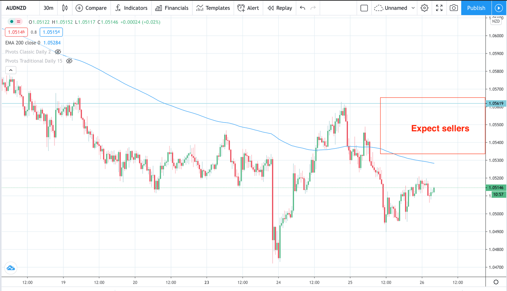The height and width of the screenshot is (291, 507).
Task: Hide the Pivots Classic Daily 2 indicator
Action: [x=58, y=52]
